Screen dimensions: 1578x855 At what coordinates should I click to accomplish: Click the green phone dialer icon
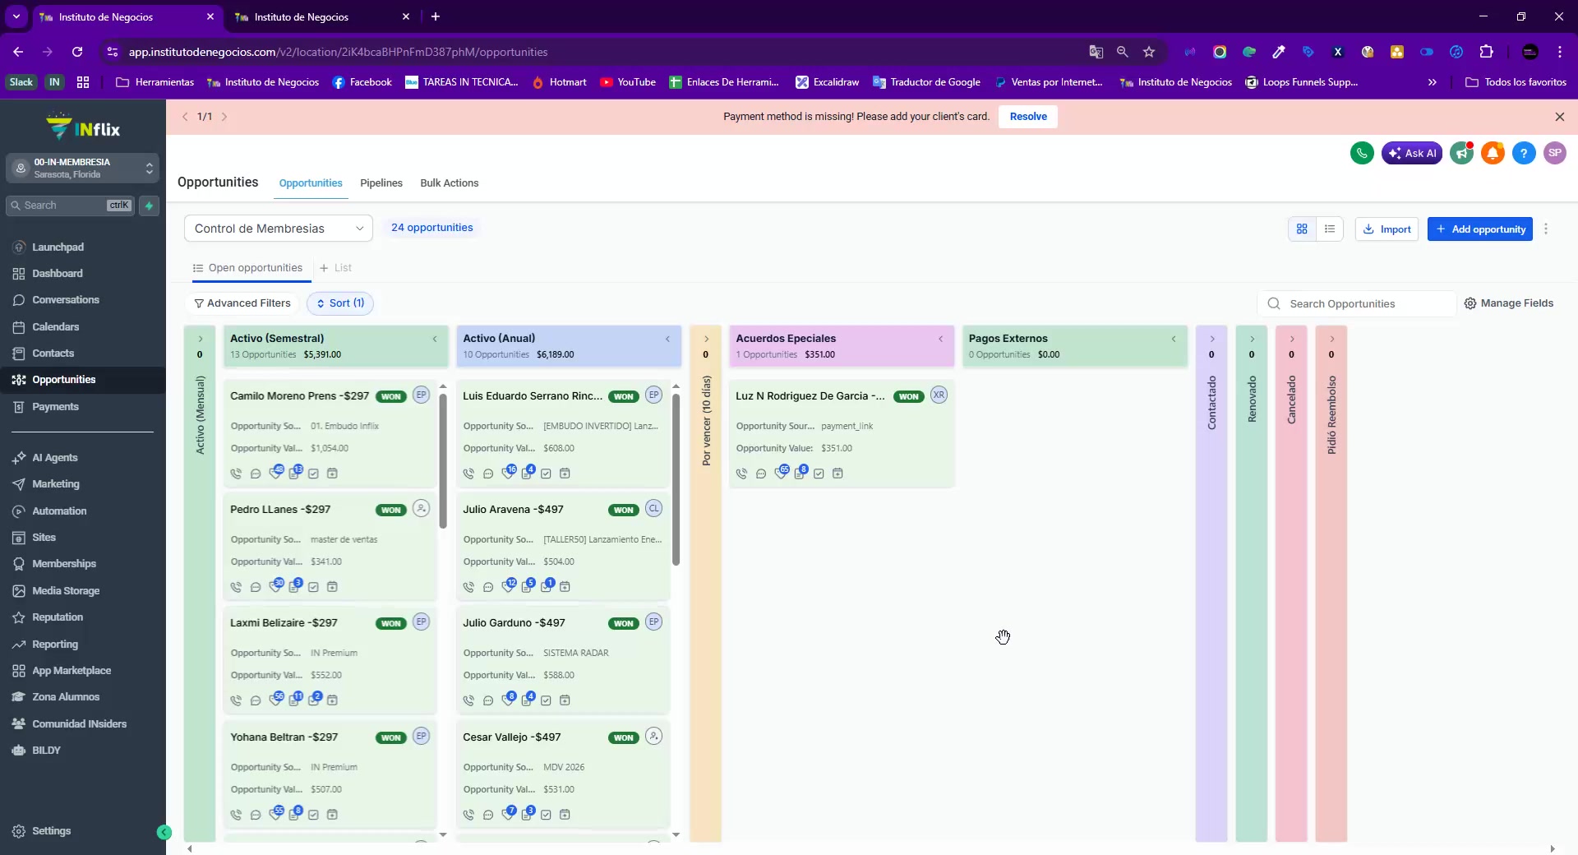tap(1362, 153)
